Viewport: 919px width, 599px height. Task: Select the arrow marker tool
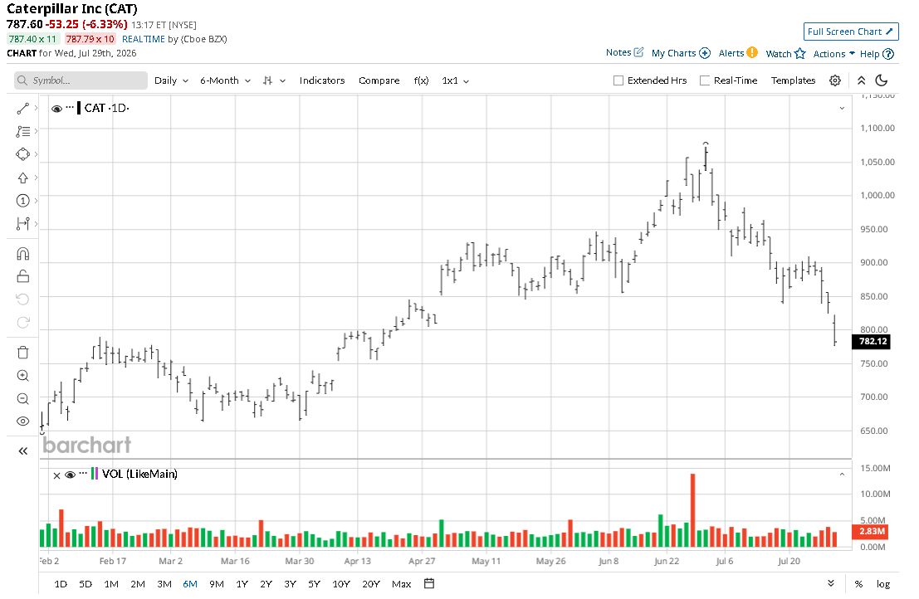pos(23,178)
